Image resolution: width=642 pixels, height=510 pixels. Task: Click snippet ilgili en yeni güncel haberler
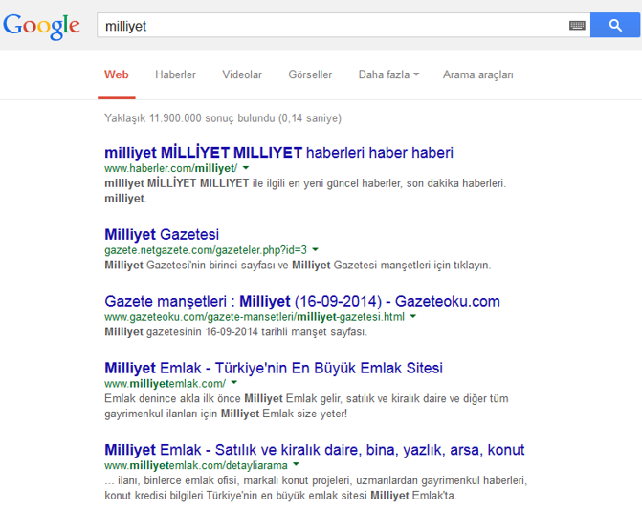click(305, 190)
